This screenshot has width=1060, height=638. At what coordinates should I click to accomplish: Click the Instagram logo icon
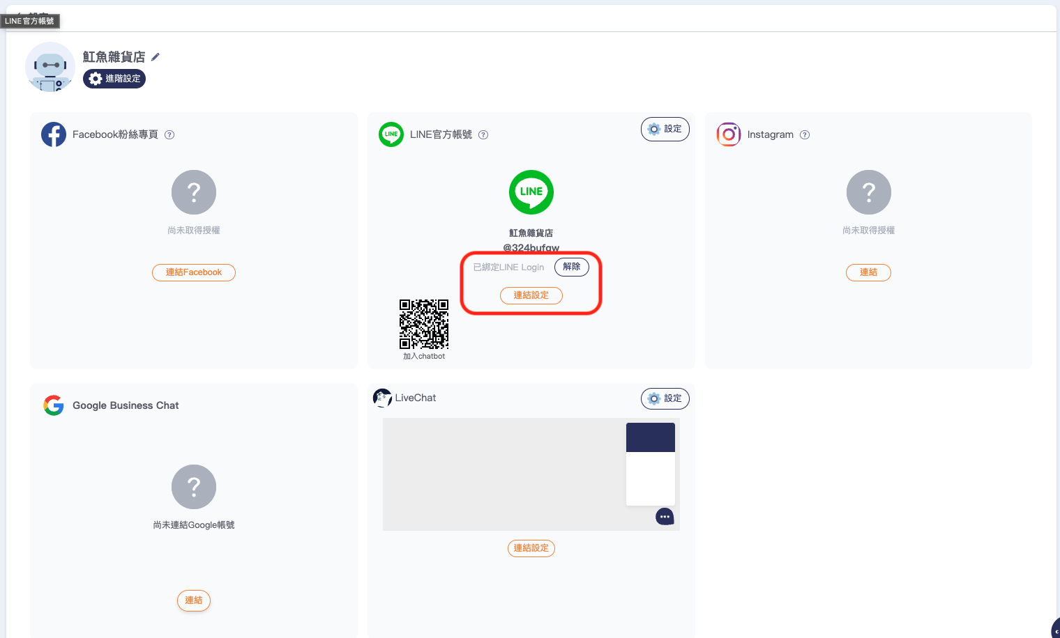coord(729,134)
